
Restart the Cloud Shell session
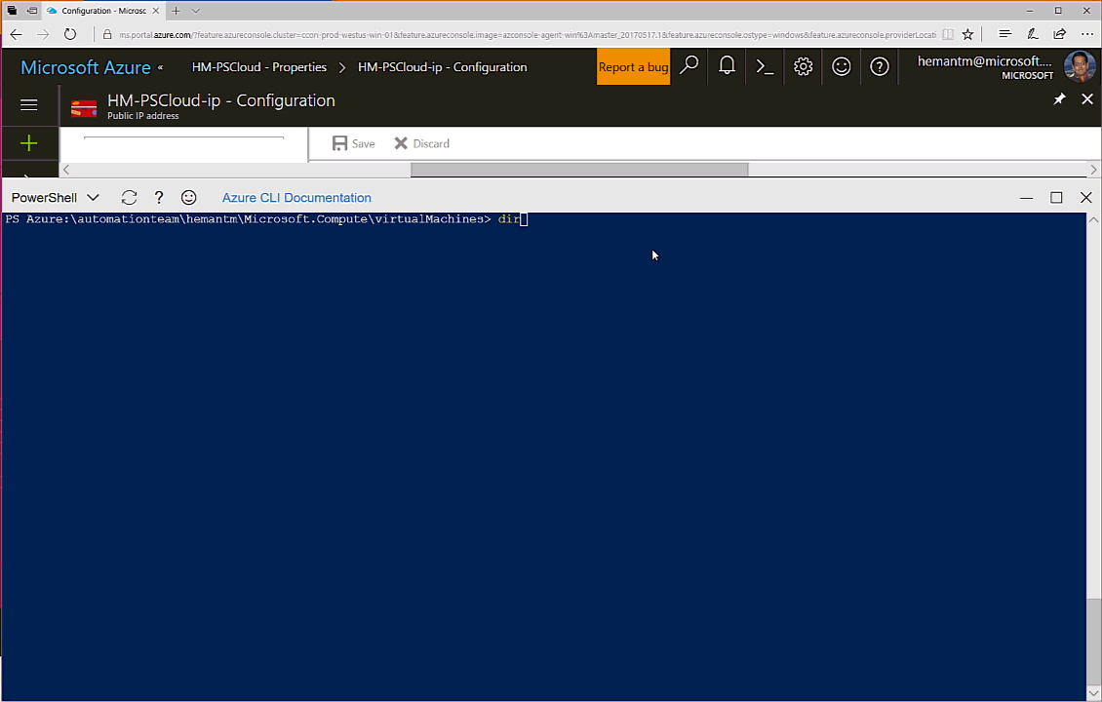pyautogui.click(x=130, y=198)
